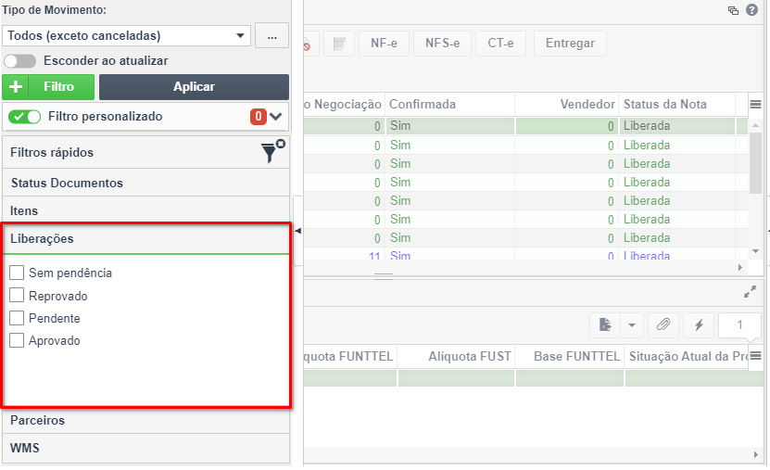Expand the lower panel with arrows icon
This screenshot has width=770, height=470.
(750, 292)
